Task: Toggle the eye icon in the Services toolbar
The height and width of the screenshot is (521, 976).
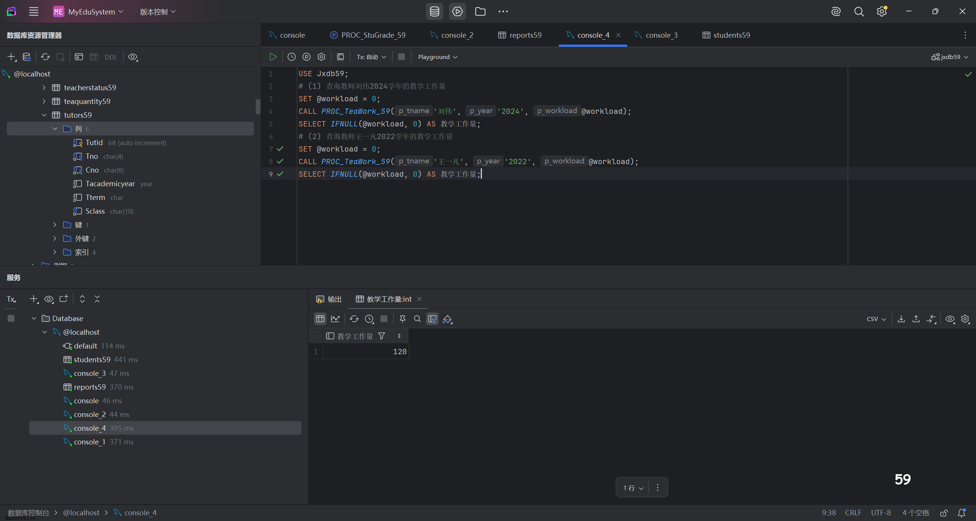Action: 49,299
